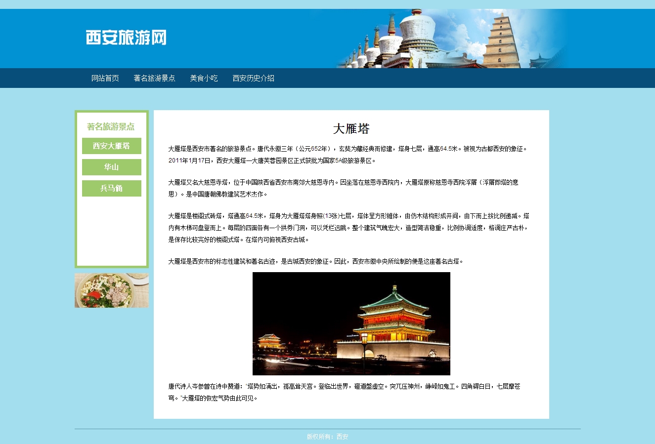Click the 西安旅游网 site logo
This screenshot has height=444, width=655.
click(x=126, y=38)
